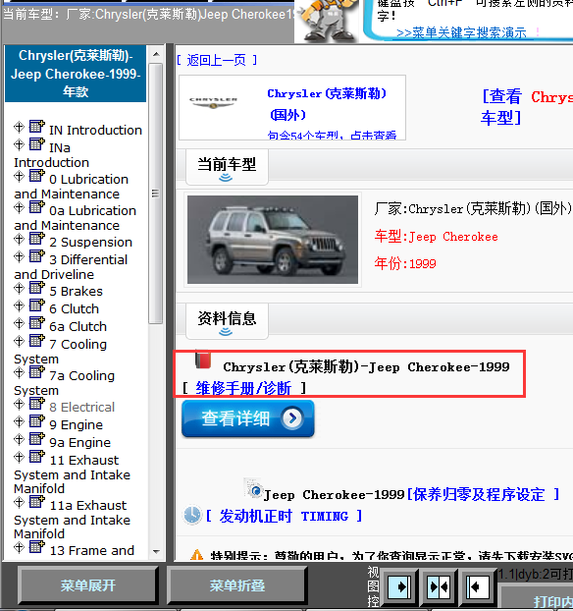This screenshot has width=573, height=611.
Task: Click the 7a Cooling System book icon
Action: click(x=37, y=372)
